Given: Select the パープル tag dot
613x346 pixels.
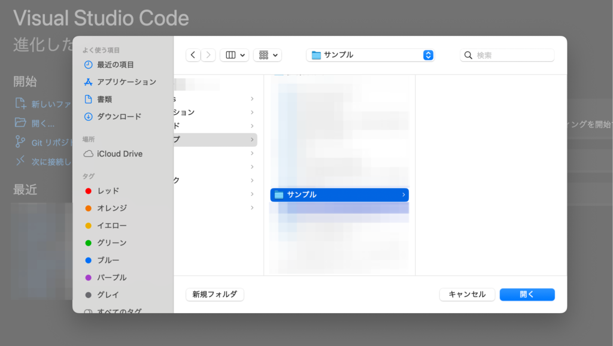Looking at the screenshot, I should point(88,278).
